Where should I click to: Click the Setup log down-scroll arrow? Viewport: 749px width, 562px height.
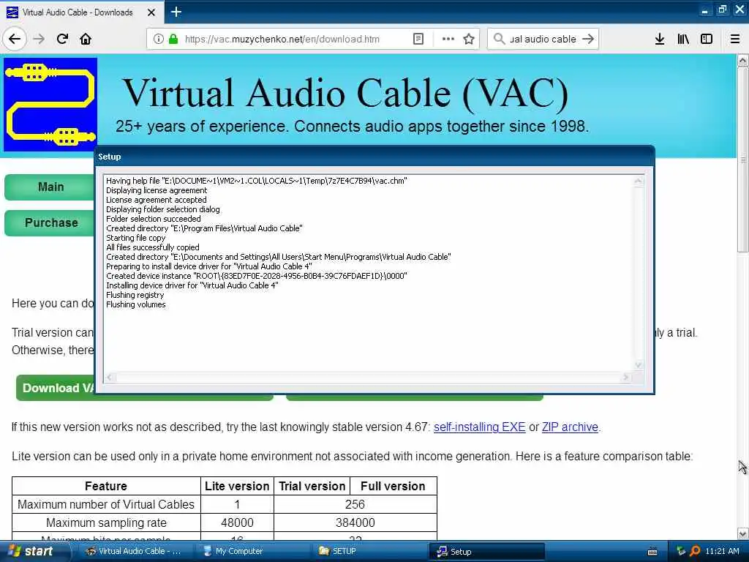(638, 366)
